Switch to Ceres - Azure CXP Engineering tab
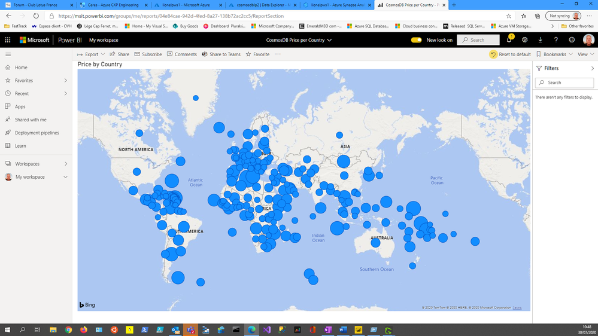 [113, 5]
